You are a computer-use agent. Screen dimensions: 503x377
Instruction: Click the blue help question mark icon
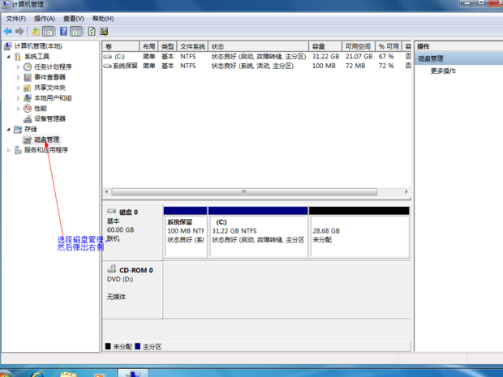tap(63, 31)
